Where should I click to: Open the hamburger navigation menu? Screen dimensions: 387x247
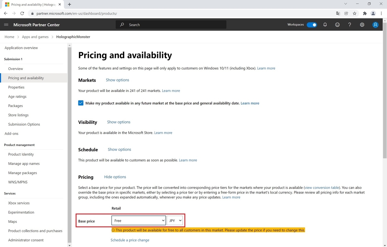click(6, 25)
